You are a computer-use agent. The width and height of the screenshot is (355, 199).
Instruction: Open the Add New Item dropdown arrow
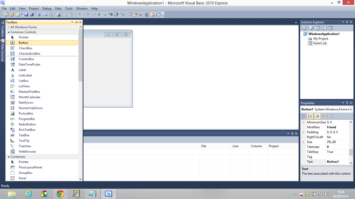(x=22, y=15)
